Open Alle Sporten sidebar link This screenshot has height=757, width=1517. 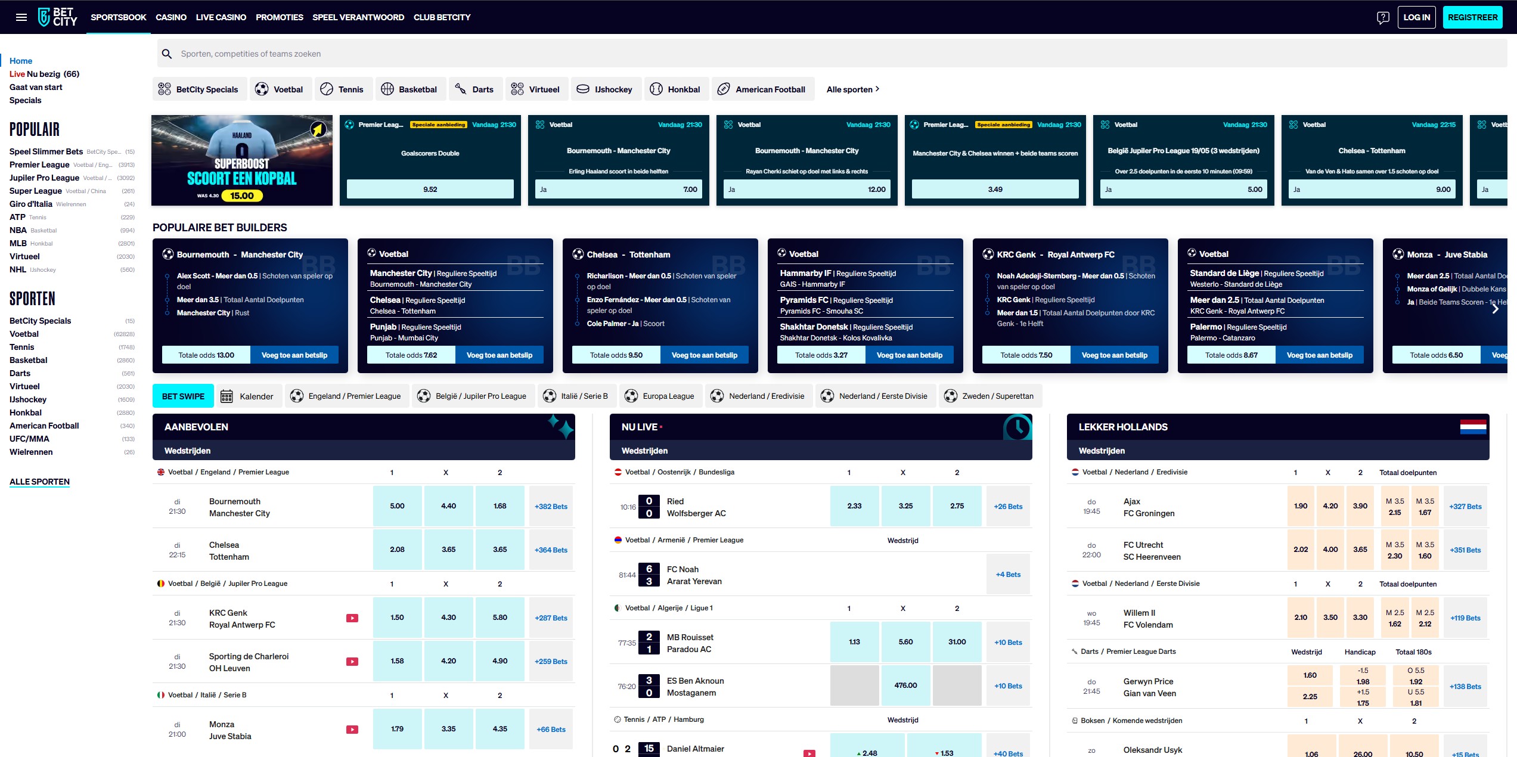[x=39, y=482]
